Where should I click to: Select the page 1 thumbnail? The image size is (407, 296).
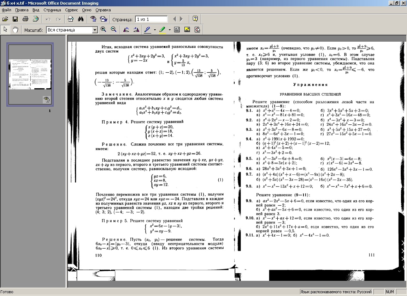click(30, 75)
